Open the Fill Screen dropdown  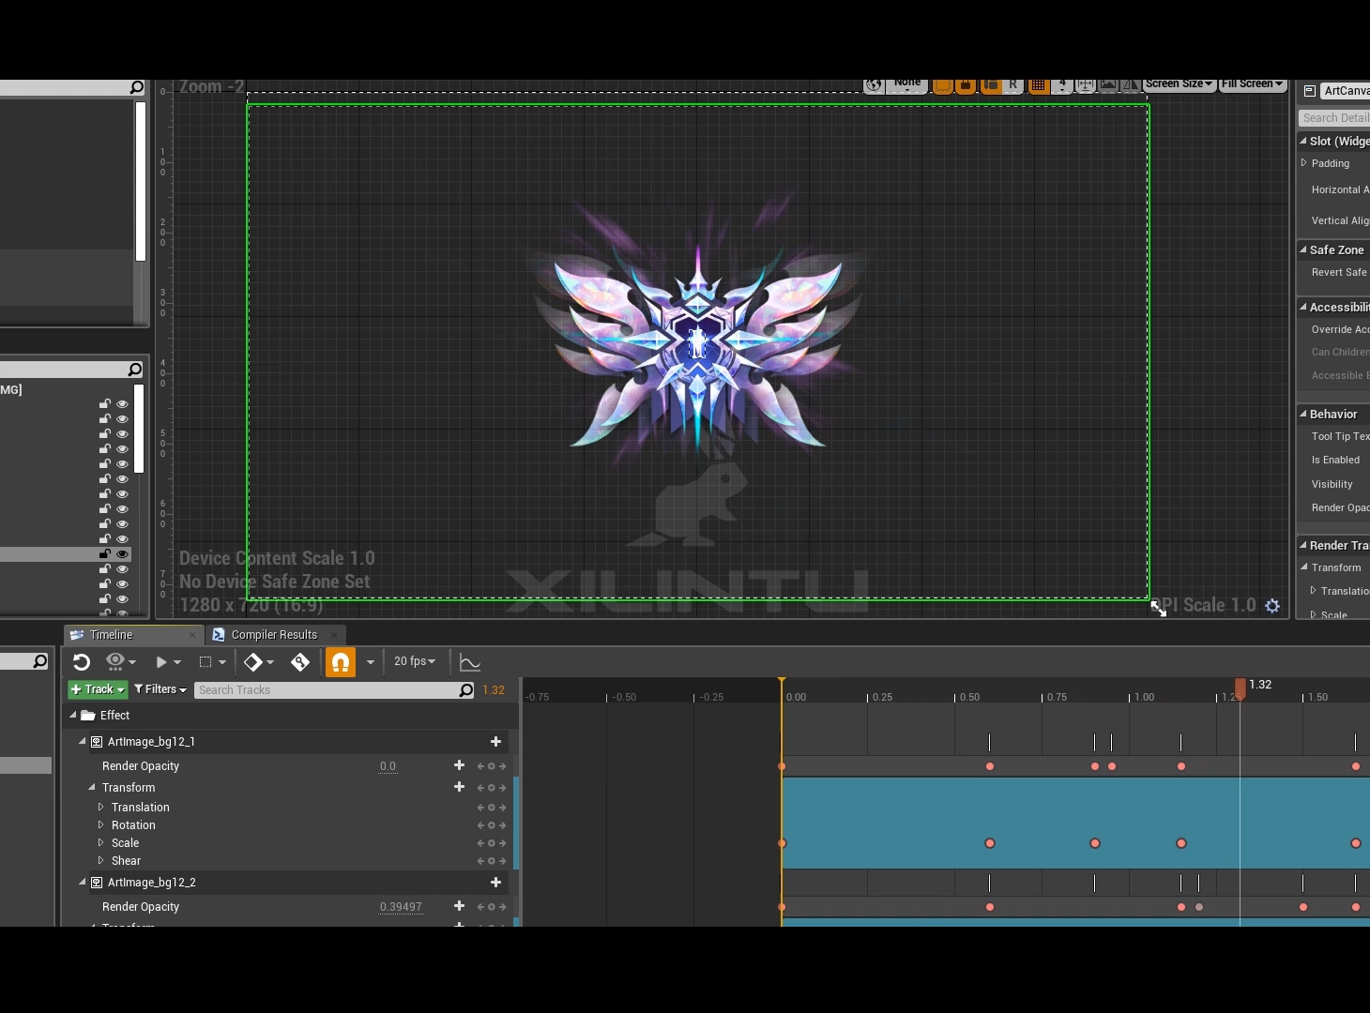[1252, 84]
